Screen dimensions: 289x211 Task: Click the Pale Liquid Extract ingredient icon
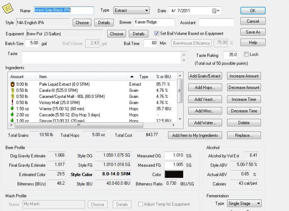pos(13,84)
